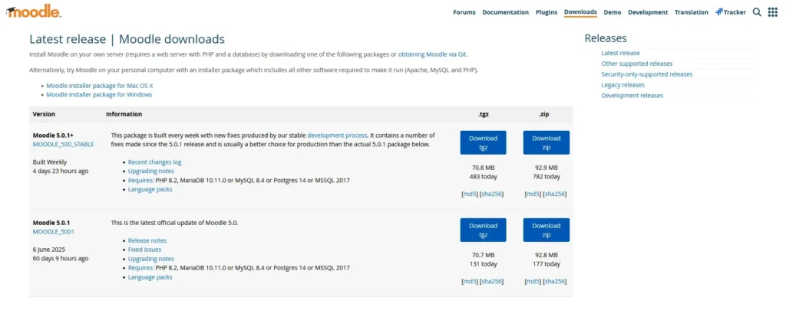Click the '.zip' column header
Image resolution: width=786 pixels, height=317 pixels.
click(544, 114)
